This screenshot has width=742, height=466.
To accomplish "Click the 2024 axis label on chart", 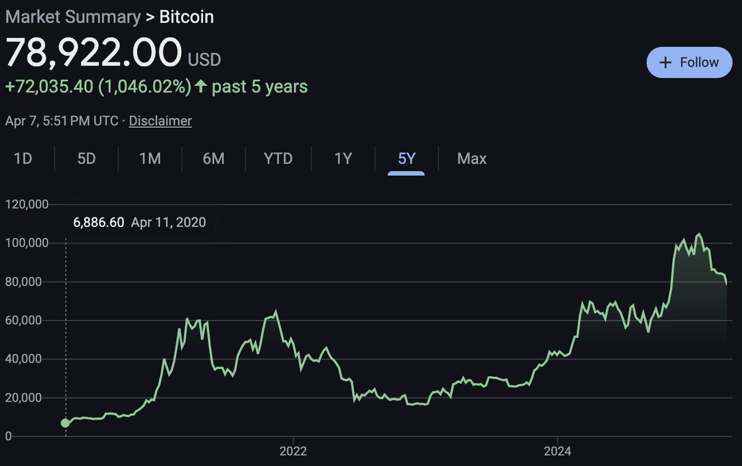I will click(558, 452).
